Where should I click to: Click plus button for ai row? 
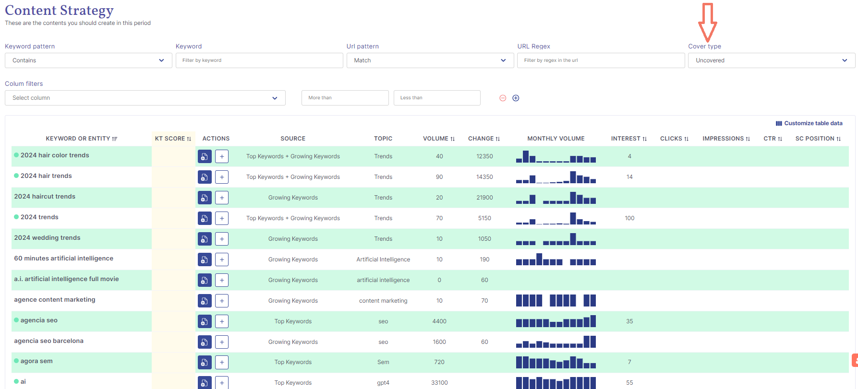click(x=222, y=382)
